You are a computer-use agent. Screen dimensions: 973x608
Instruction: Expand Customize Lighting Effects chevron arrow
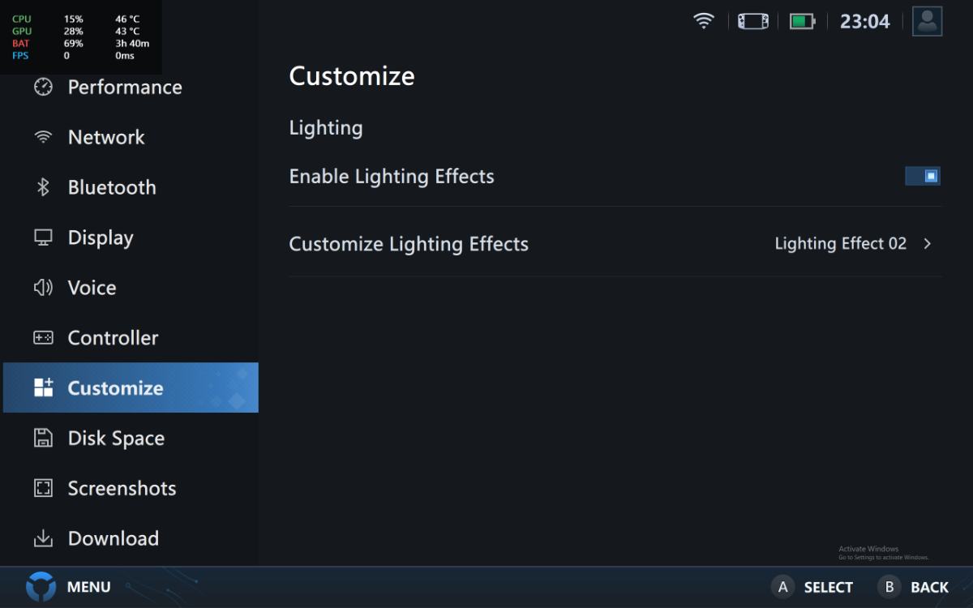pos(928,244)
